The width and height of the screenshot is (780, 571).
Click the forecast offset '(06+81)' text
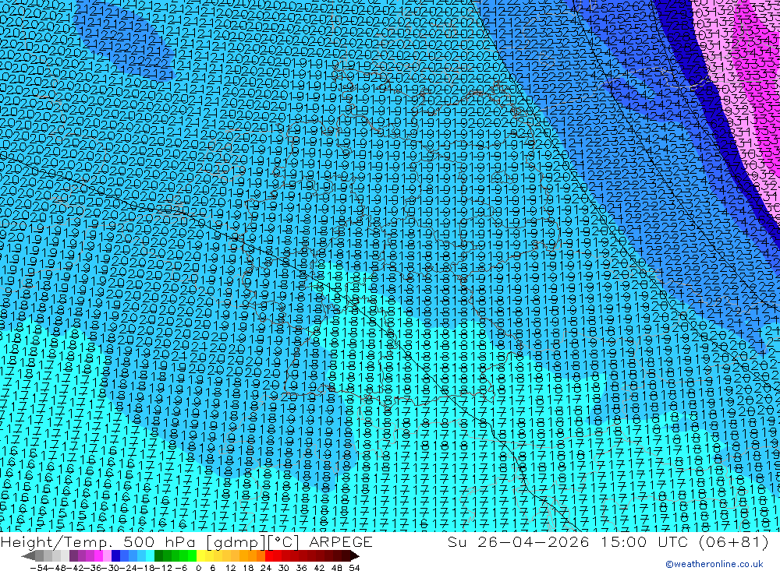[x=734, y=541]
